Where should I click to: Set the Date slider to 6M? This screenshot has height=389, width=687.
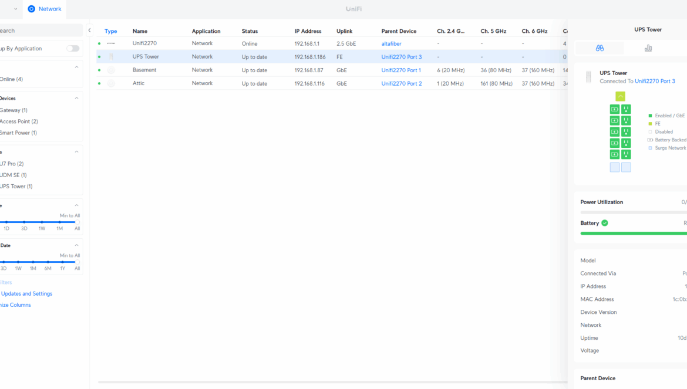click(x=48, y=262)
